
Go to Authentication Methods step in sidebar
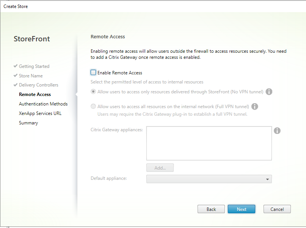click(x=43, y=104)
